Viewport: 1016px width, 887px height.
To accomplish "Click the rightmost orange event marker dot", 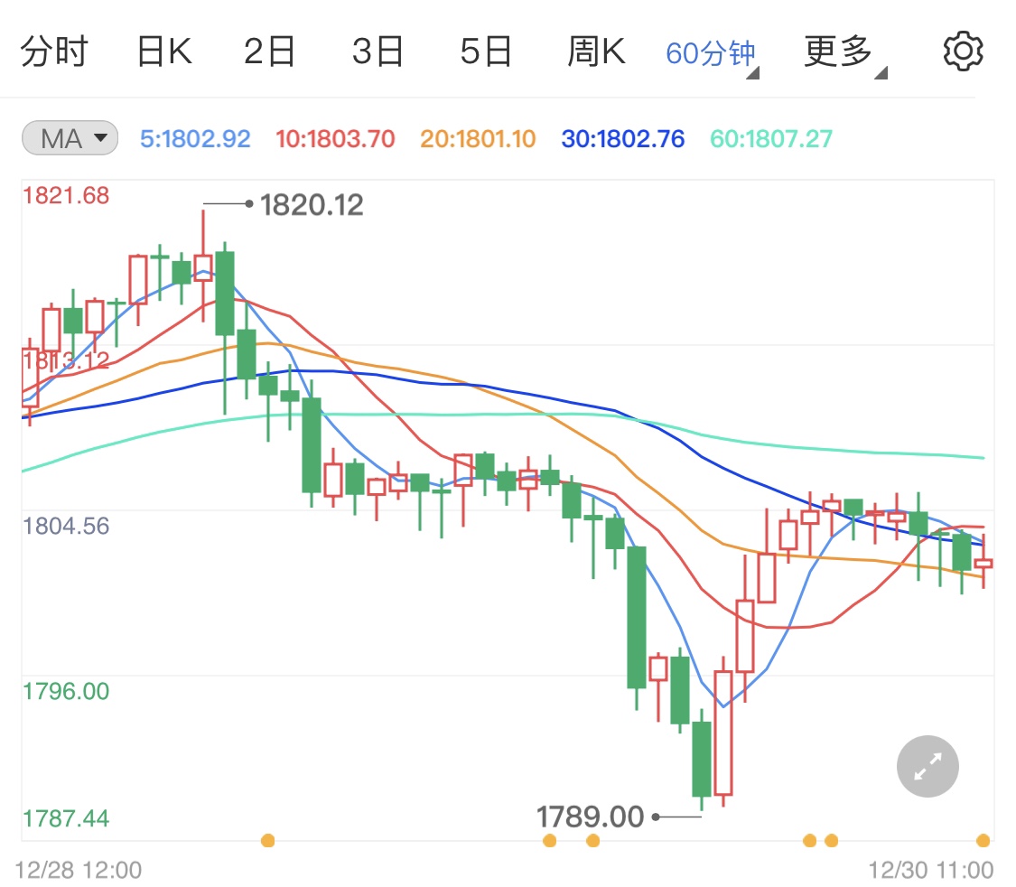I will click(x=985, y=841).
